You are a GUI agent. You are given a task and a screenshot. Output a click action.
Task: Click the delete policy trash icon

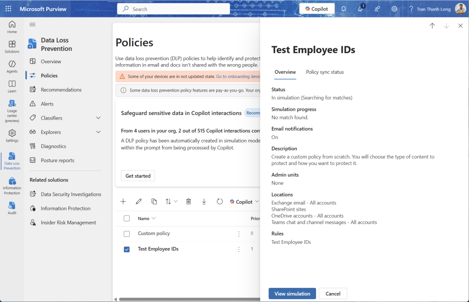(x=189, y=202)
